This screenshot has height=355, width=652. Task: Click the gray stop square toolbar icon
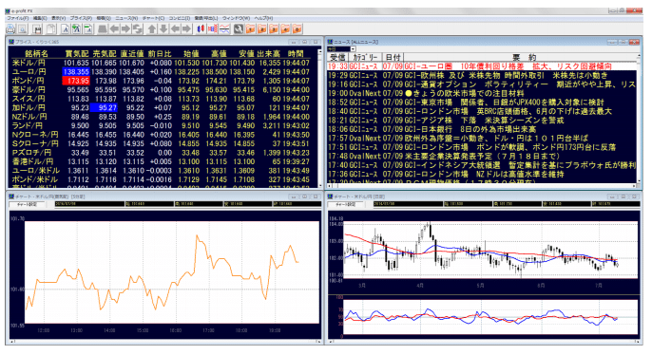103,28
